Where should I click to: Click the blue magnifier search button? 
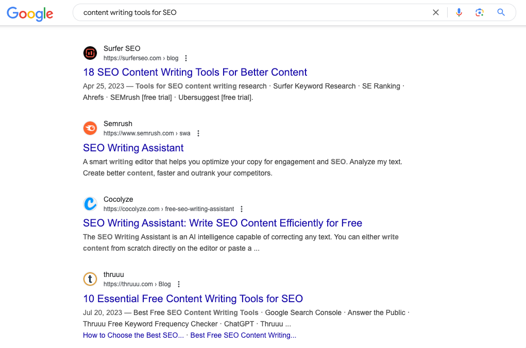pos(501,12)
